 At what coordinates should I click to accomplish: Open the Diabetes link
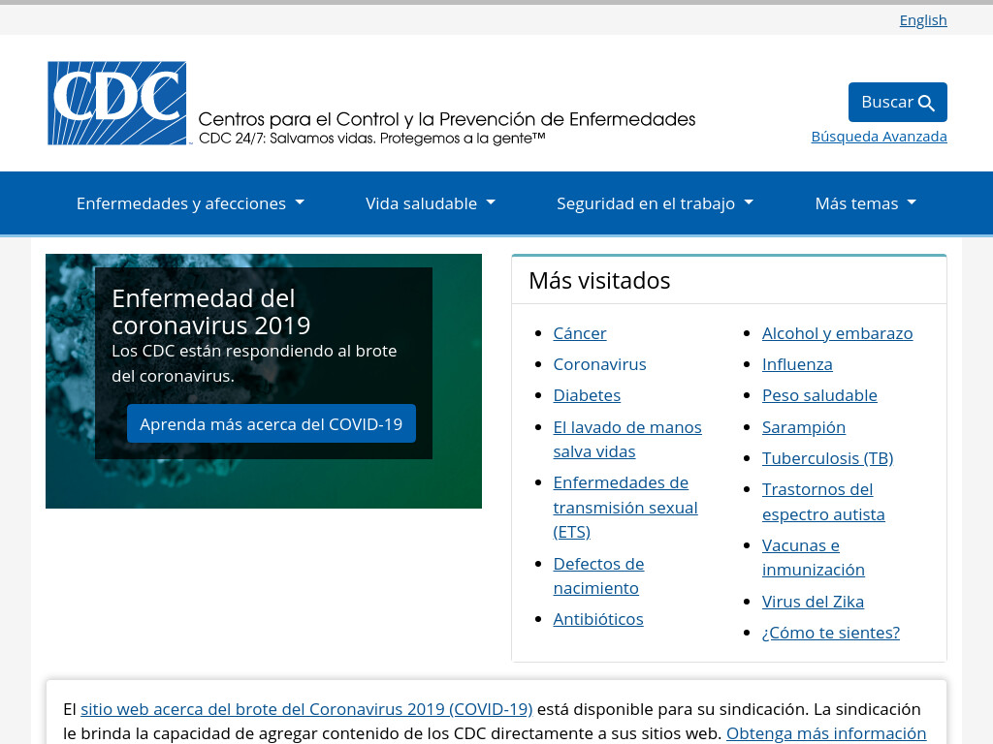[x=587, y=395]
